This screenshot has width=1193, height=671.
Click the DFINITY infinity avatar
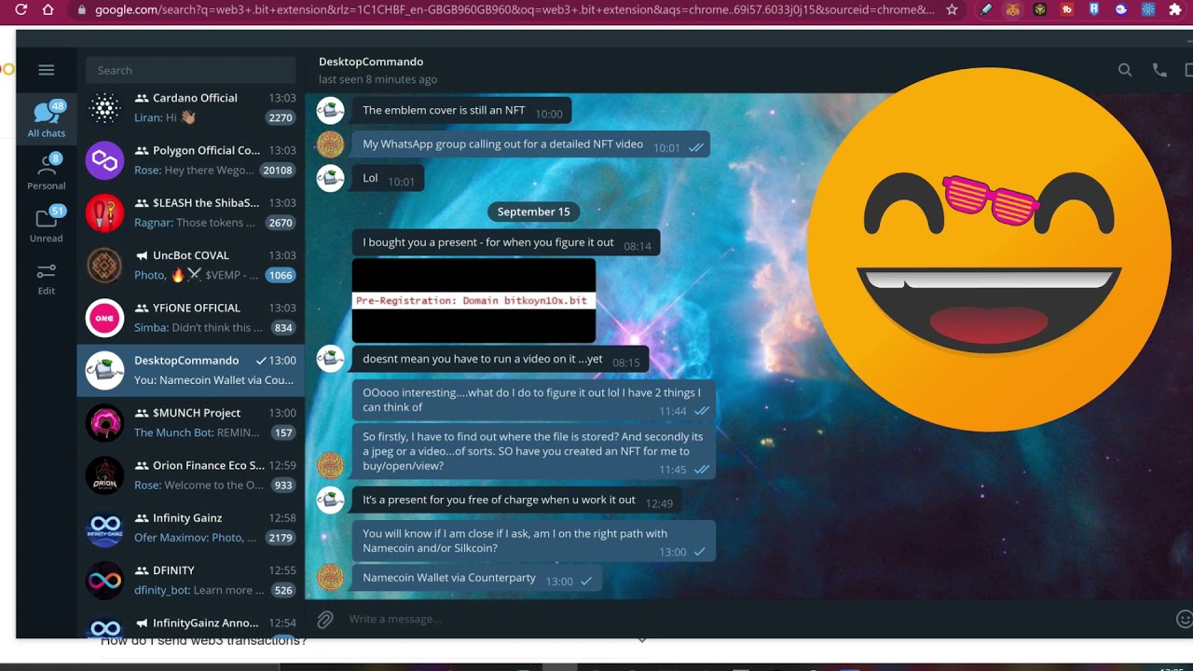tap(104, 581)
